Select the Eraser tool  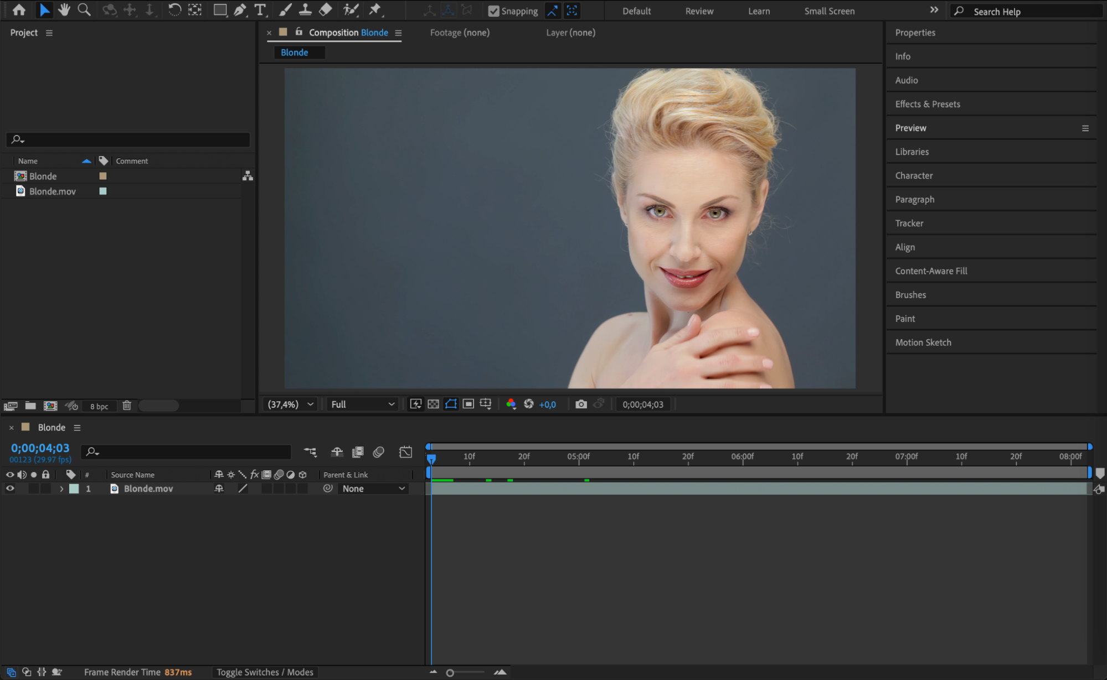click(x=326, y=10)
